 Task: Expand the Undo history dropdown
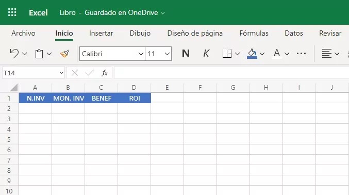24,54
